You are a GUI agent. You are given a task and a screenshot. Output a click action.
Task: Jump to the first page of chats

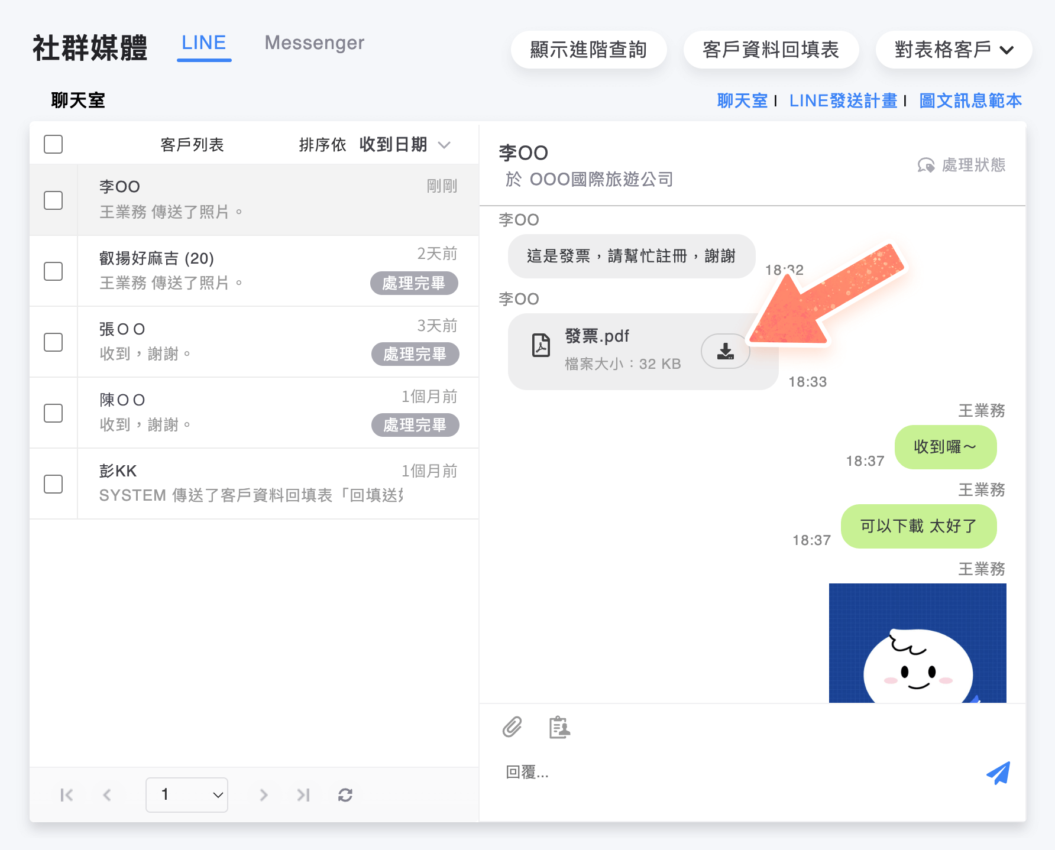(67, 795)
